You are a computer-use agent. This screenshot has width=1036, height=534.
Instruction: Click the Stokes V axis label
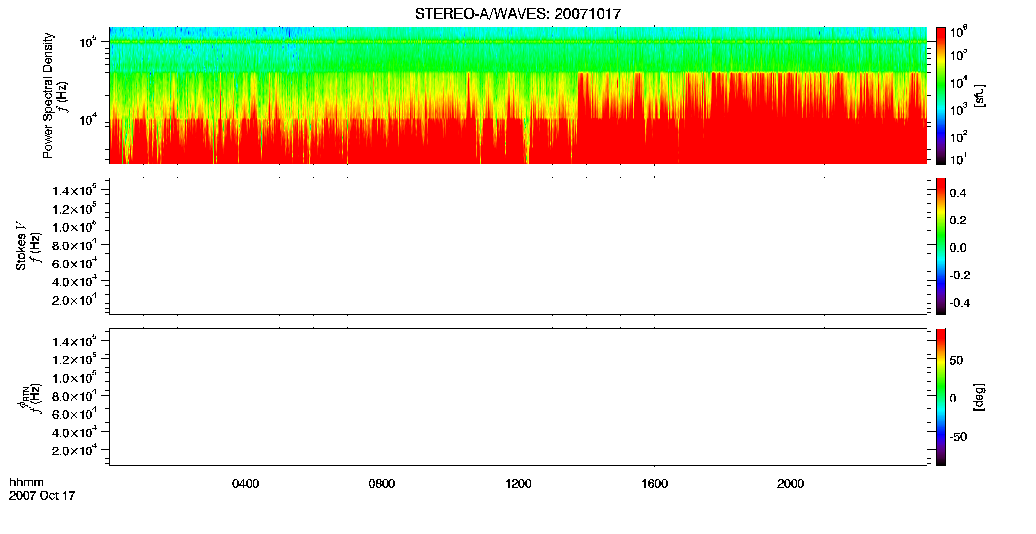[x=21, y=246]
